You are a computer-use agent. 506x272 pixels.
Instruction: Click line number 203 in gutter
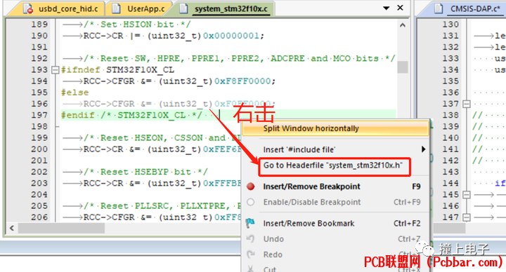coord(39,183)
